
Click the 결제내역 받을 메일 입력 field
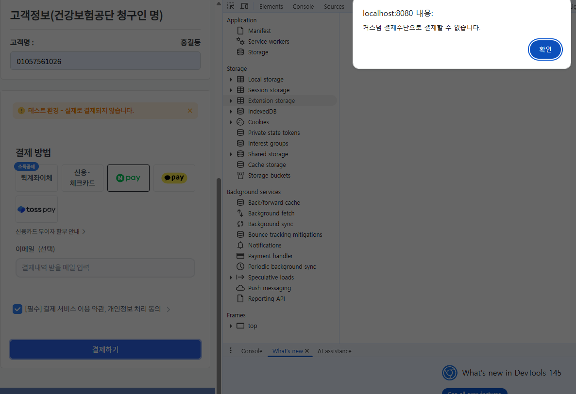tap(105, 268)
